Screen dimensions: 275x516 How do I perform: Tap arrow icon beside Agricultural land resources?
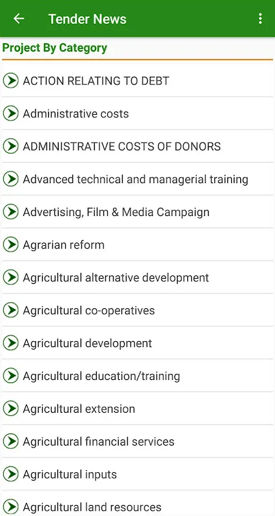coord(11,507)
